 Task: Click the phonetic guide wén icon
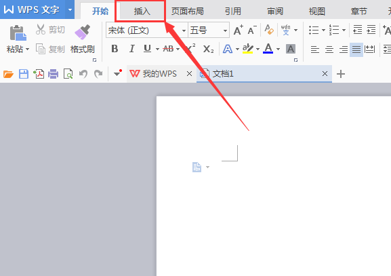tap(285, 30)
